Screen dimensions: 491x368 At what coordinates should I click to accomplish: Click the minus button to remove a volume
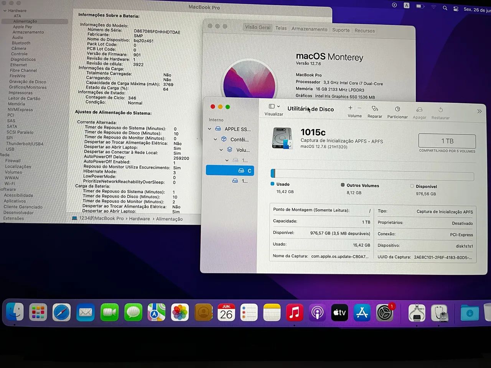[359, 108]
